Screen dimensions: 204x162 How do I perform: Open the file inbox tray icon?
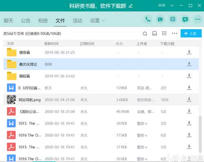coord(154,33)
